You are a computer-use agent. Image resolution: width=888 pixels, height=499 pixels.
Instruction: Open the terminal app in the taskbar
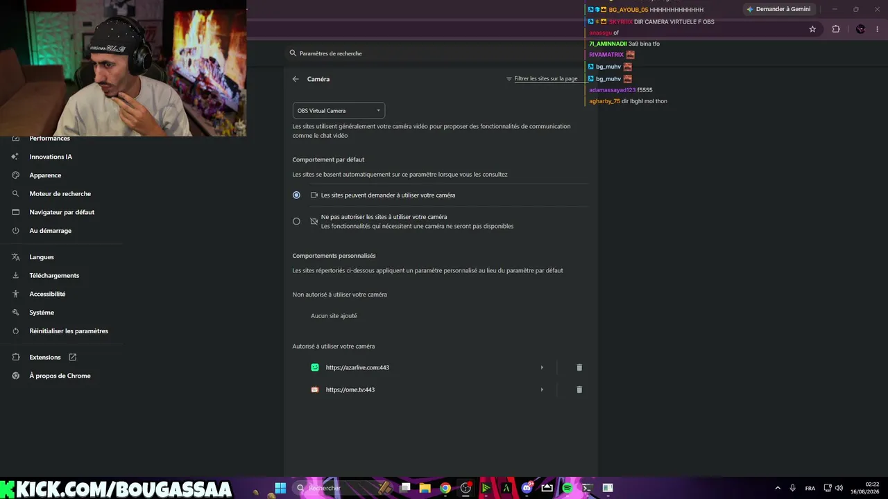pos(587,488)
